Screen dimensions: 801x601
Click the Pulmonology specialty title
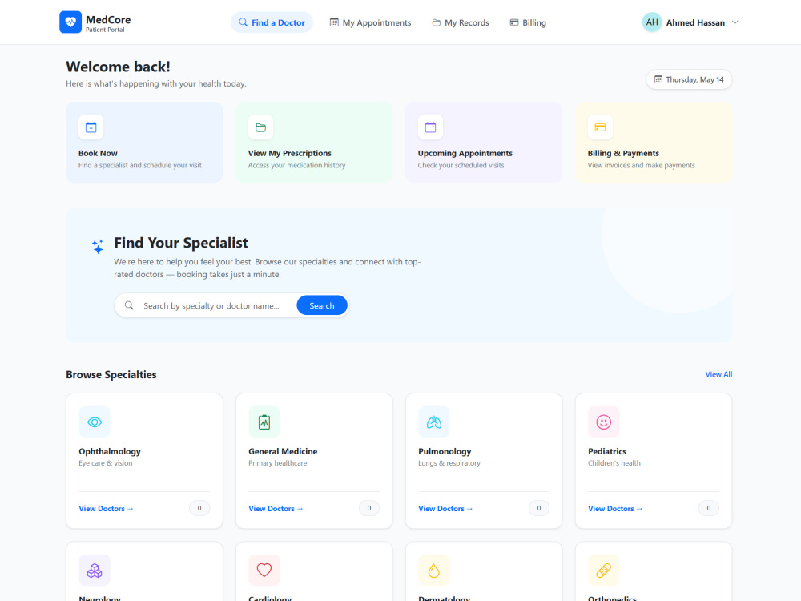coord(445,451)
